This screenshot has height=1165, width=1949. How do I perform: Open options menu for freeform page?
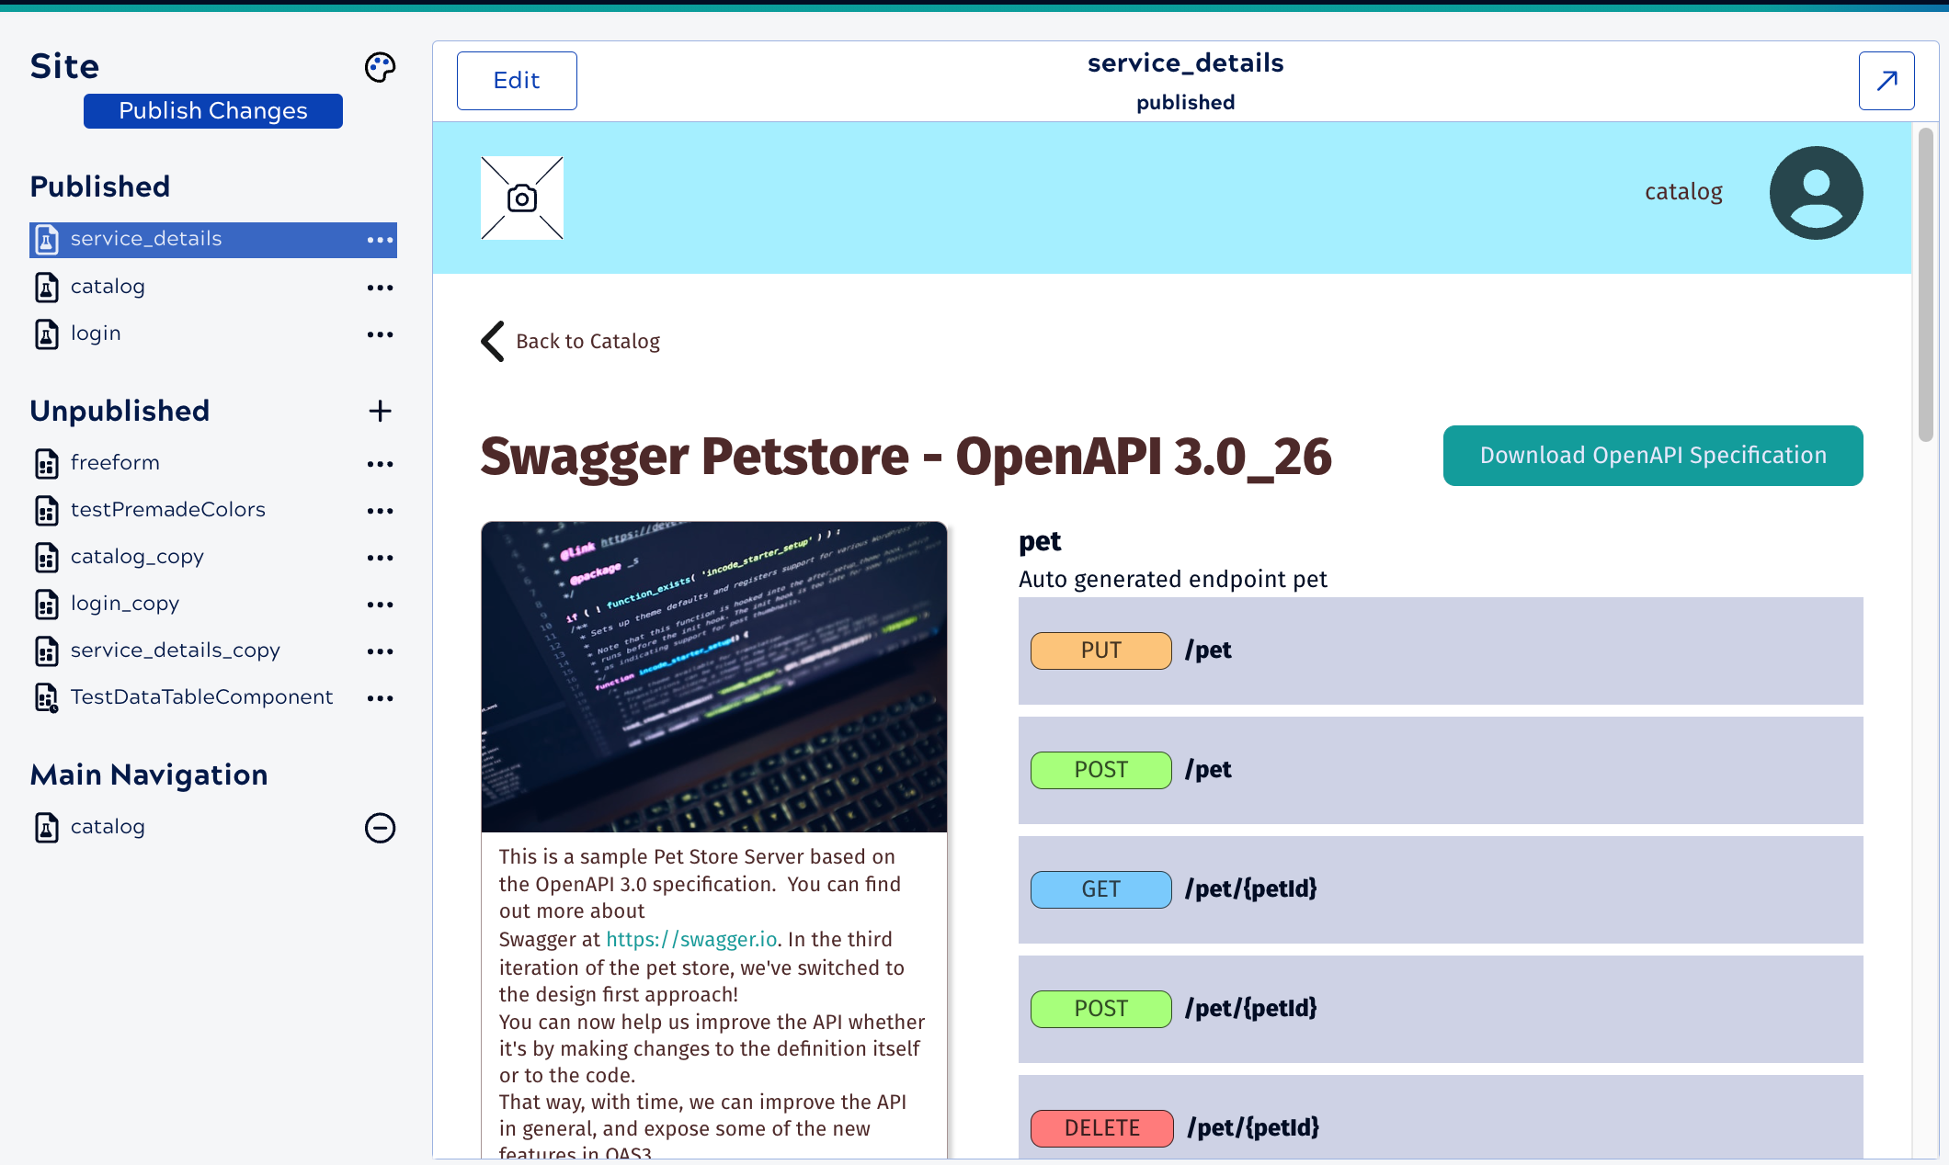click(x=380, y=464)
